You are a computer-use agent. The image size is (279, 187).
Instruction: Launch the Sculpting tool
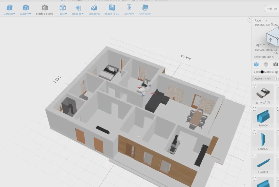94,10
